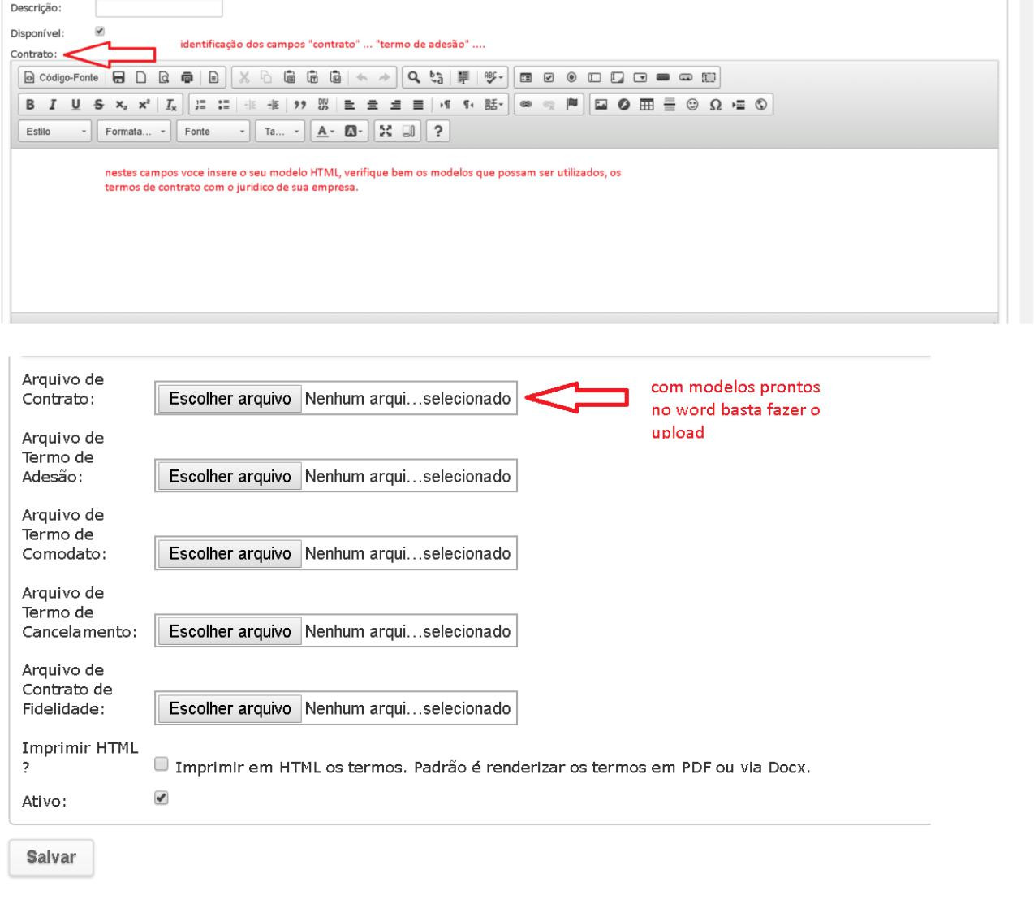
Task: Open the Estilo dropdown
Action: (x=55, y=132)
